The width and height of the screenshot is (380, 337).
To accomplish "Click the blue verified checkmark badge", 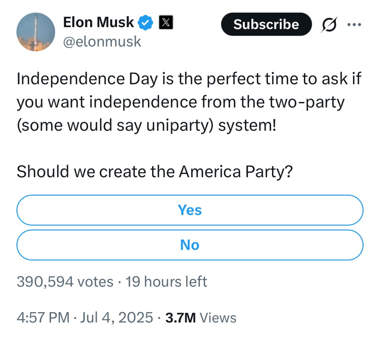I will pos(145,23).
